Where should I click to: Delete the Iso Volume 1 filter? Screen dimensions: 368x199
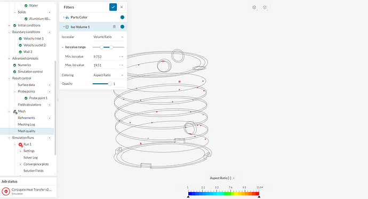click(x=114, y=27)
